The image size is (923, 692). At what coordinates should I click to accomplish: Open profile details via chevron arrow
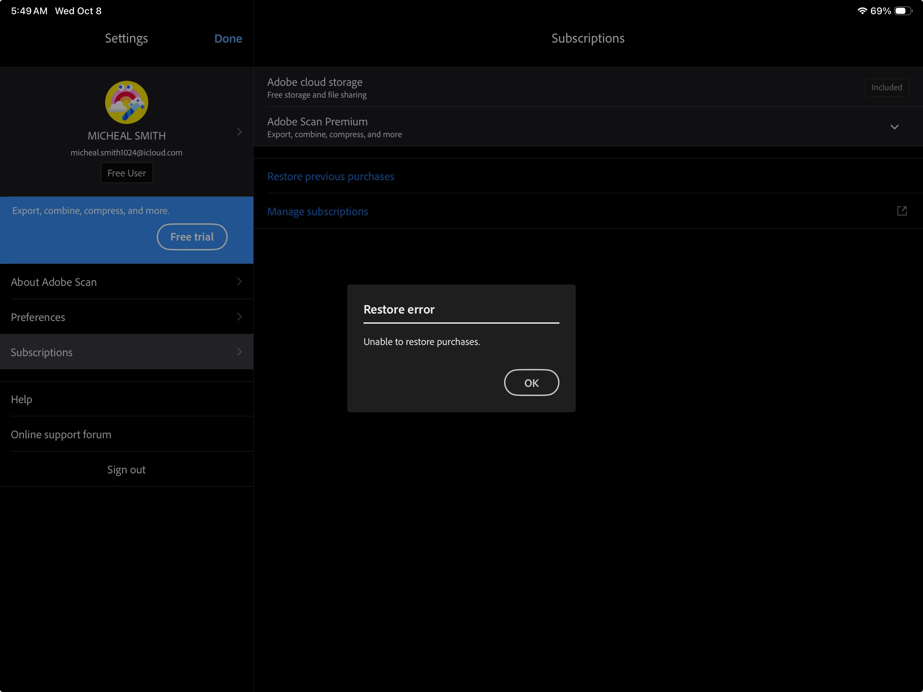click(x=239, y=132)
